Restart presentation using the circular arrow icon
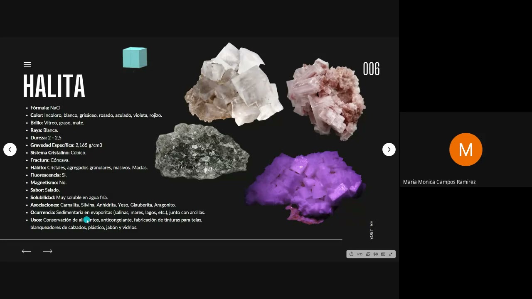The width and height of the screenshot is (532, 299). coord(351,254)
